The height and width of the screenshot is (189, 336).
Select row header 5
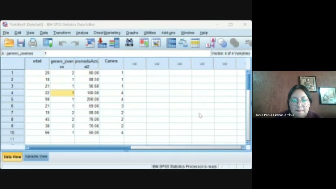[12, 99]
